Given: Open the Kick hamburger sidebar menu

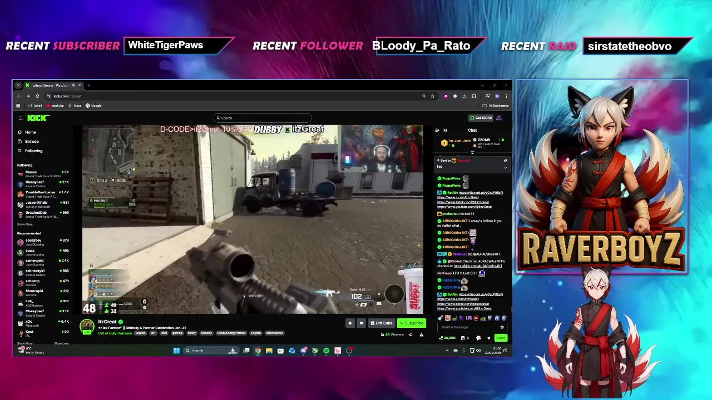Looking at the screenshot, I should pos(20,118).
